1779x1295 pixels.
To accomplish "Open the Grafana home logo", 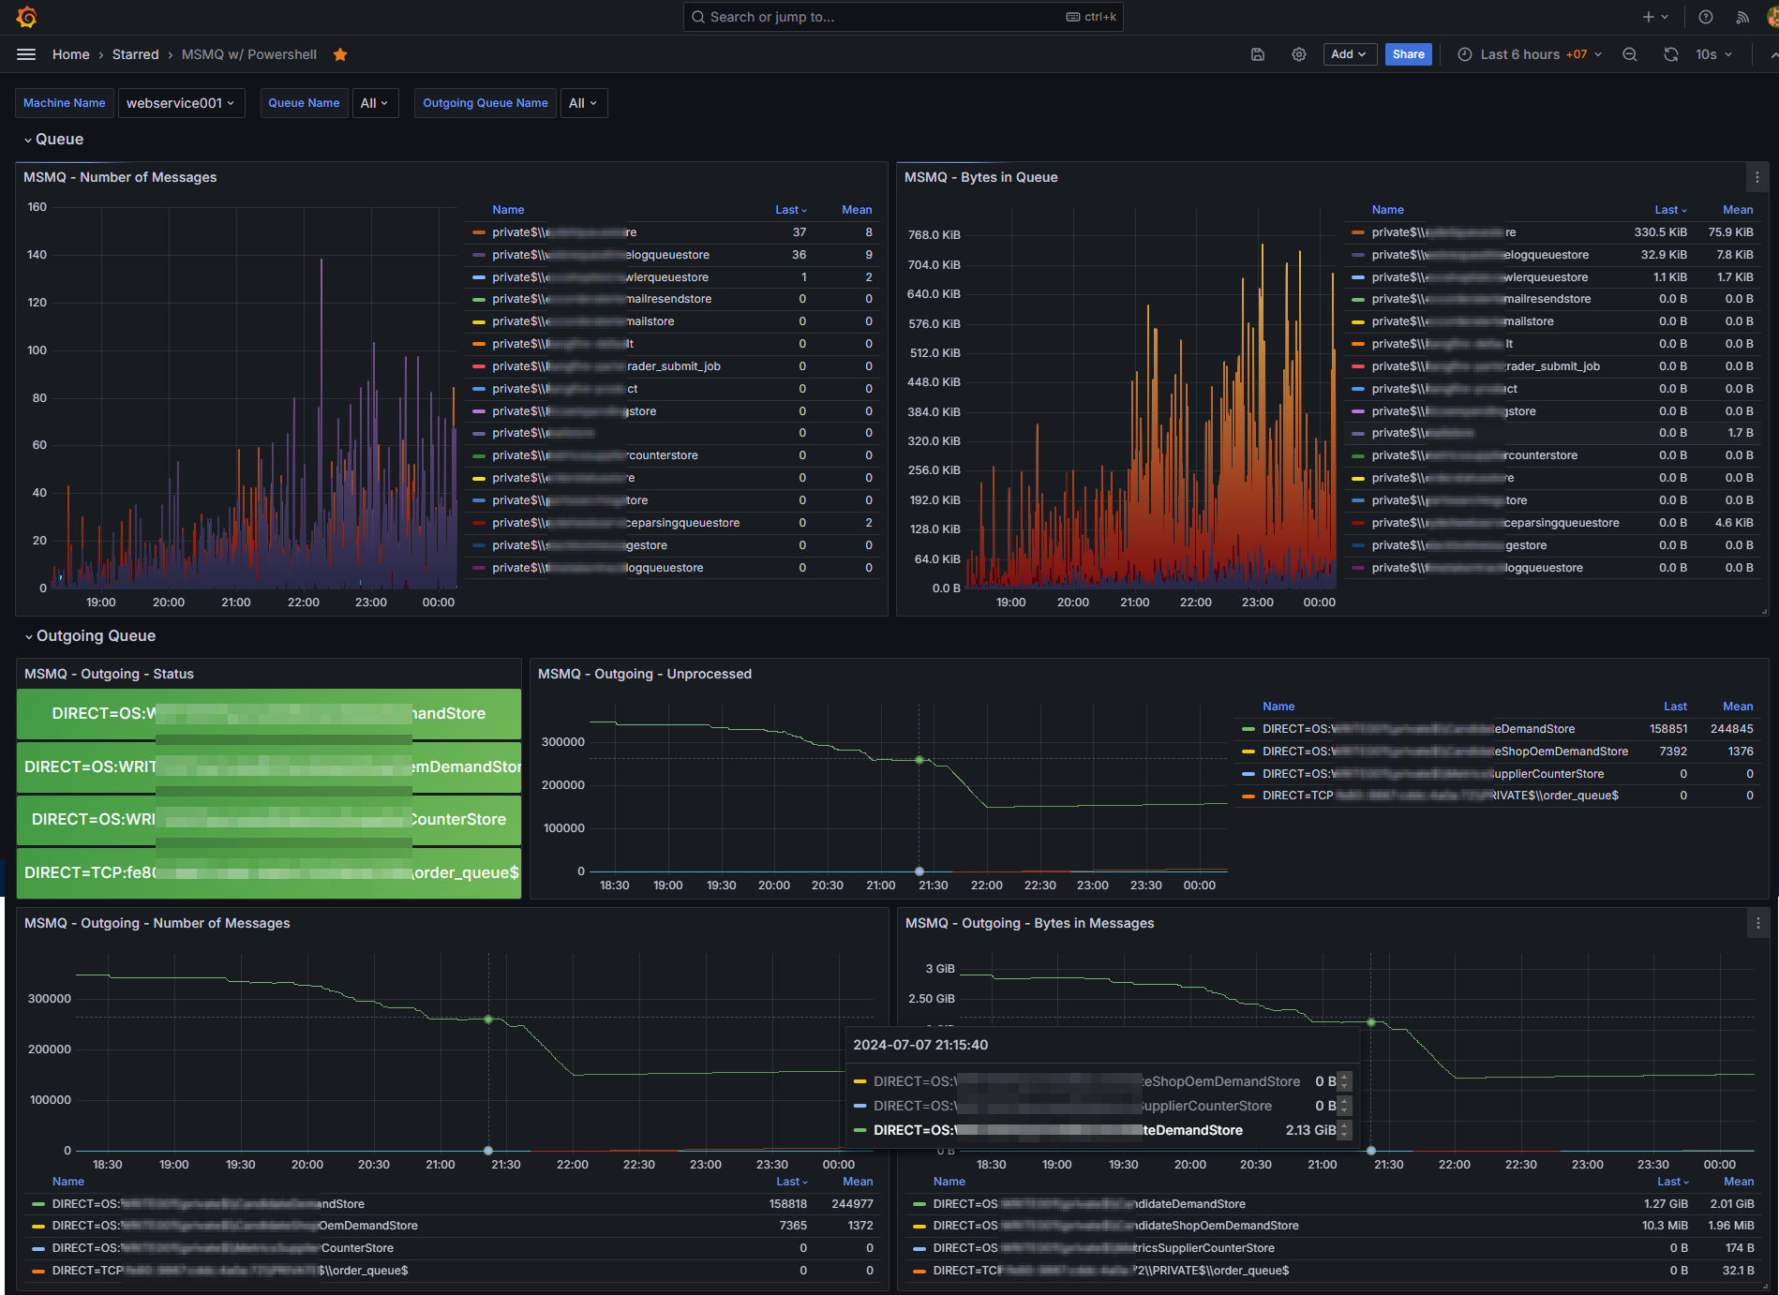I will tap(26, 17).
